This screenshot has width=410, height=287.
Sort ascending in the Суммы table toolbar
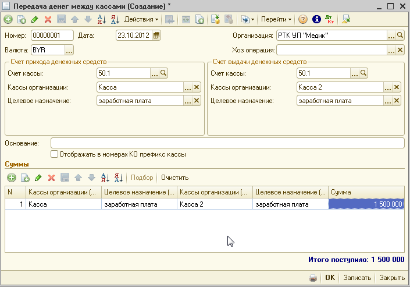click(x=105, y=178)
